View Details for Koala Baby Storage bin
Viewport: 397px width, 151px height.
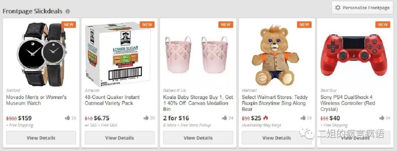click(198, 138)
